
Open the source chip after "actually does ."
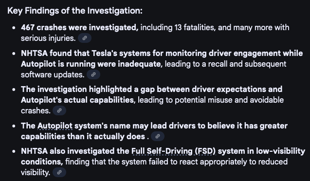click(158, 136)
